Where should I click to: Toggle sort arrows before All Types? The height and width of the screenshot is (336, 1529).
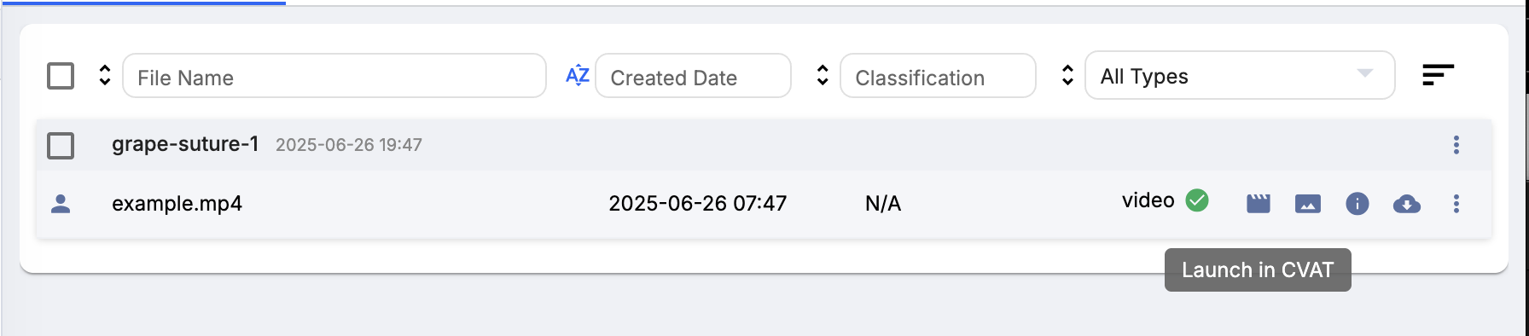pos(1067,75)
